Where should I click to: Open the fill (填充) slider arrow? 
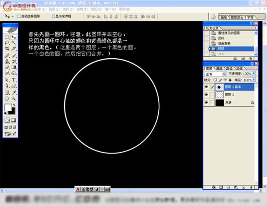tap(254, 80)
